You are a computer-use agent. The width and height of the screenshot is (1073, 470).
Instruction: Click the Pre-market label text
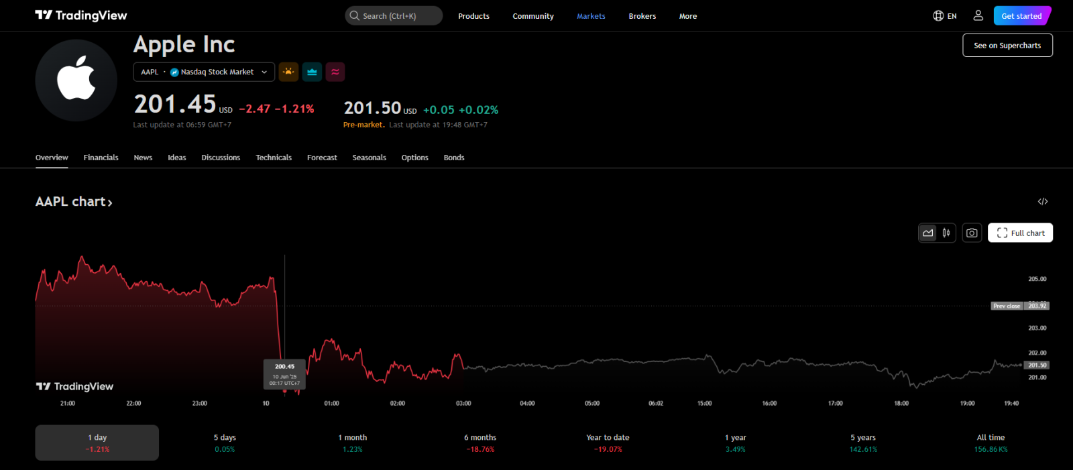(x=363, y=125)
